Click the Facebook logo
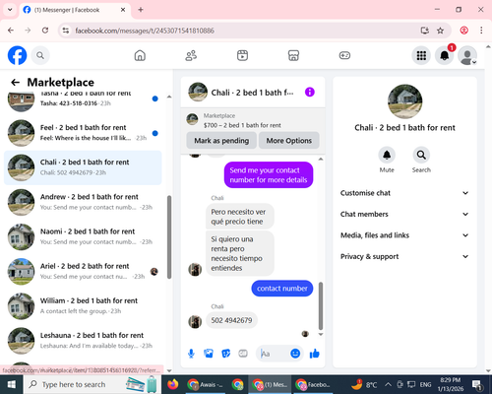 coord(17,55)
